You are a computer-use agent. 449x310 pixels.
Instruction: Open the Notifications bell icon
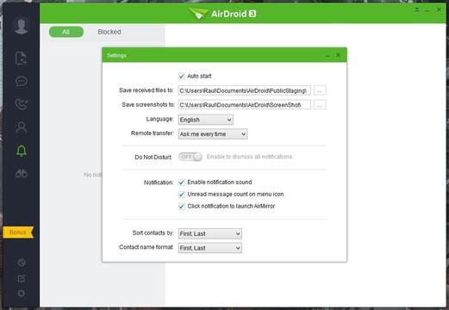pyautogui.click(x=22, y=151)
